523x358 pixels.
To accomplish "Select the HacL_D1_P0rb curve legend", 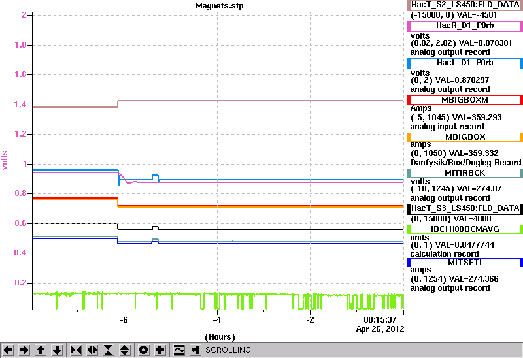I will [x=465, y=63].
